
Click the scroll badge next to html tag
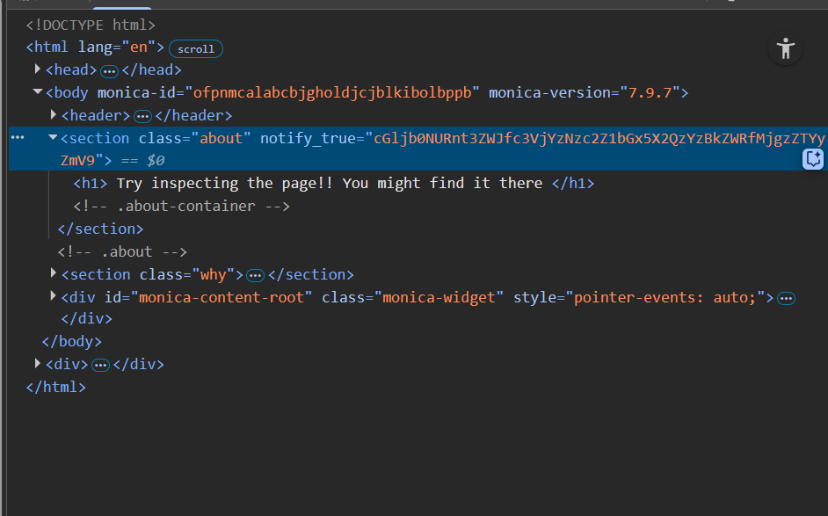pos(195,48)
